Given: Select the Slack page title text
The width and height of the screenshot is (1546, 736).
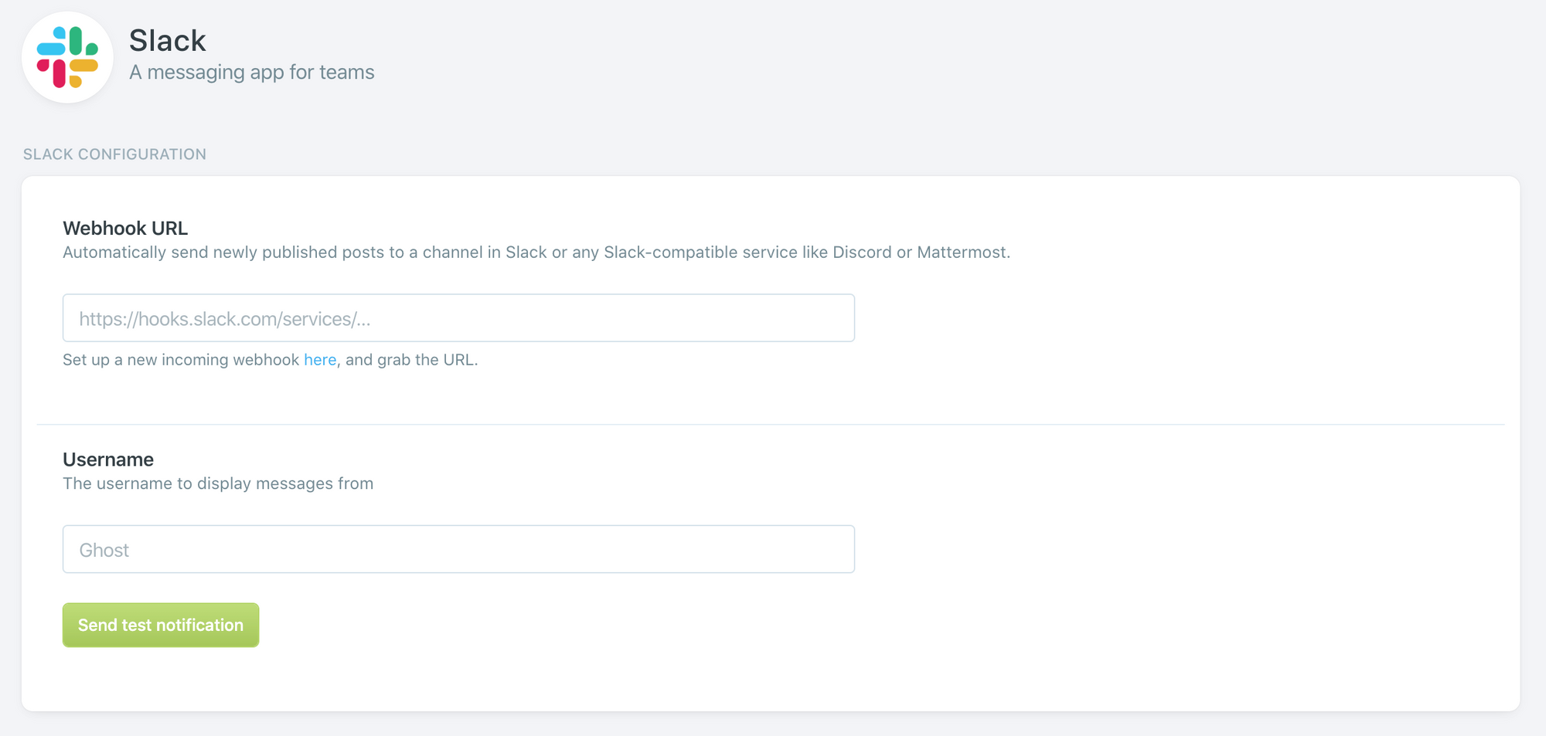Looking at the screenshot, I should pos(167,39).
